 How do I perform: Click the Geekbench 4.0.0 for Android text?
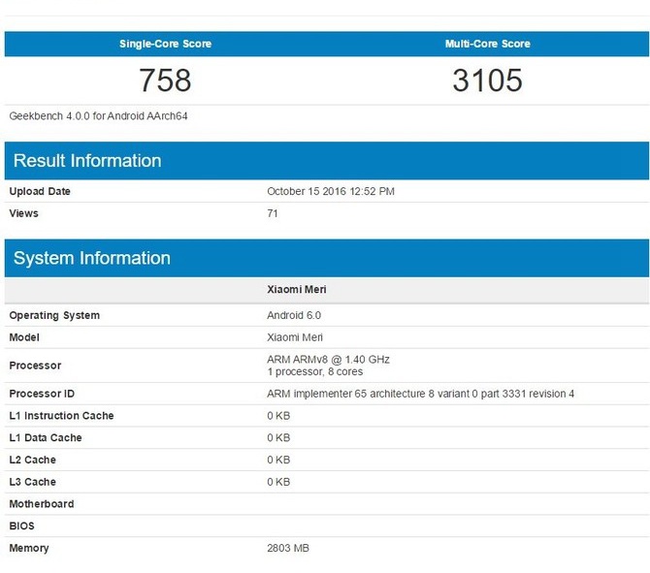pyautogui.click(x=98, y=115)
